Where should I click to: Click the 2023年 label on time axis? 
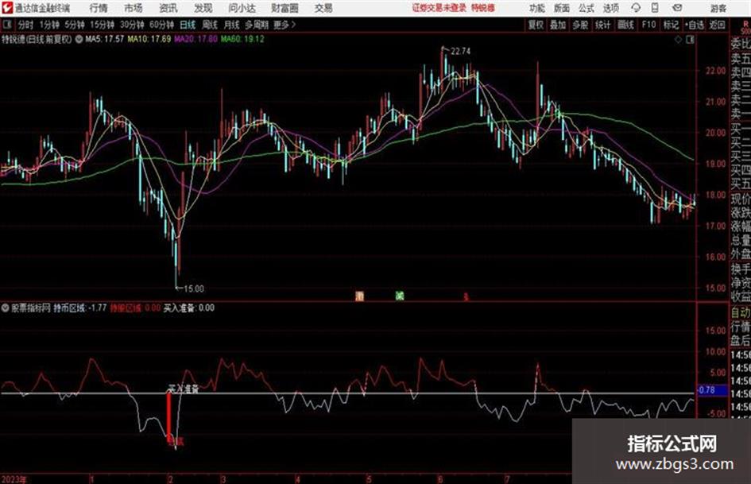coord(14,479)
